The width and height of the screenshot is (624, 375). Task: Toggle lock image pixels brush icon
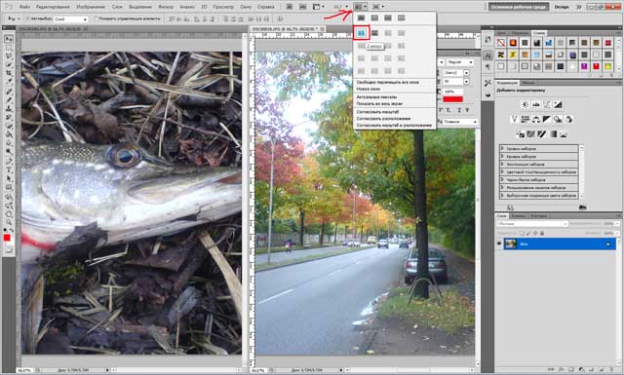528,233
